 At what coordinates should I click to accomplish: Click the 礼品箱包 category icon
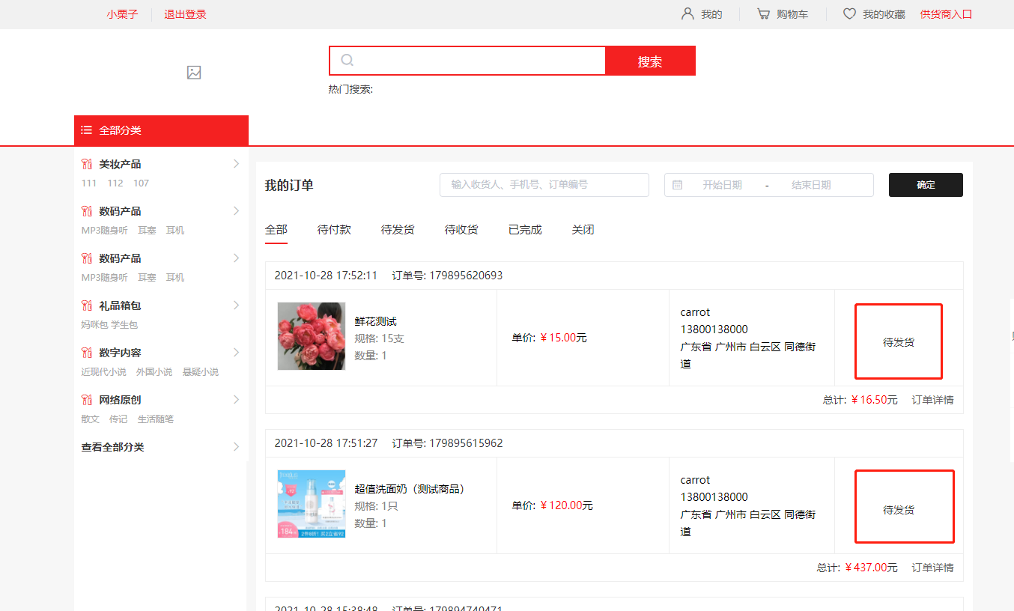87,305
